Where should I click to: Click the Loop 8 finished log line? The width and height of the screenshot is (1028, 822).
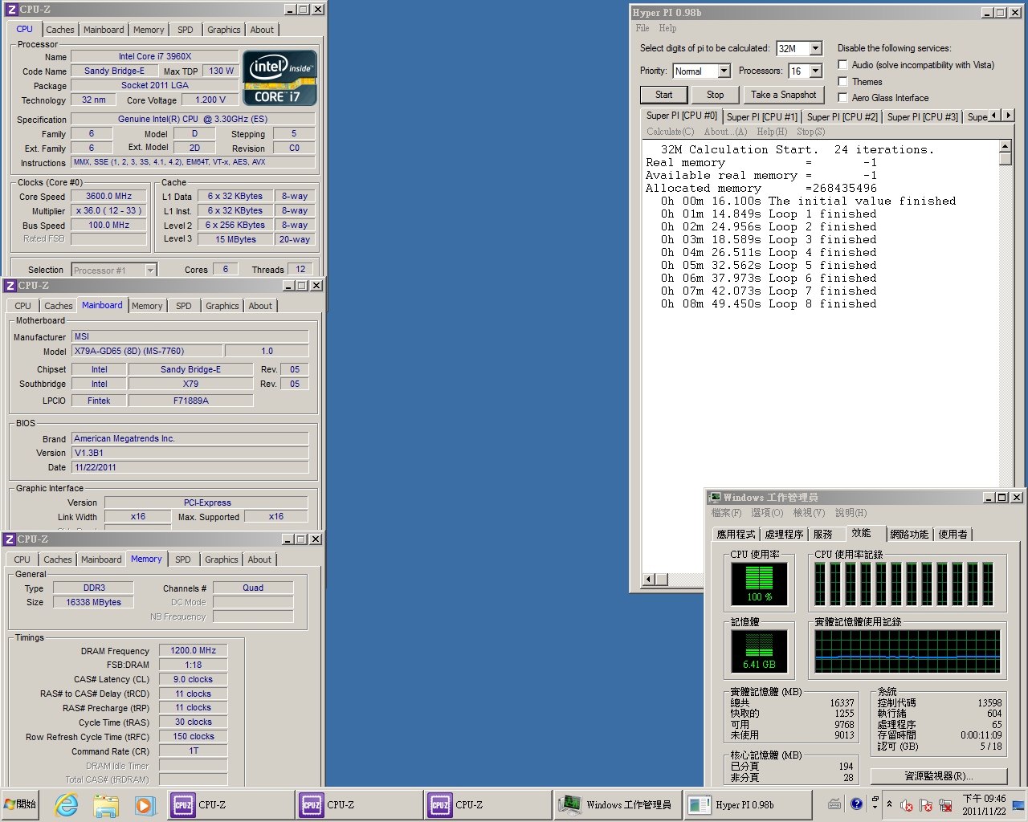768,303
